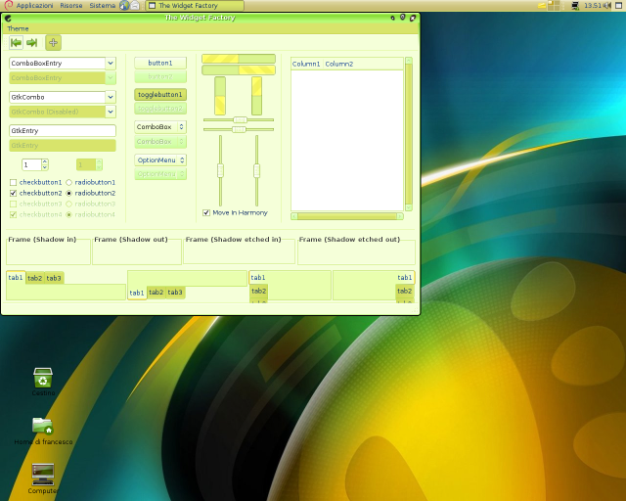Viewport: 626px width, 501px height.
Task: Click the enabled spin button number field
Action: tap(31, 164)
